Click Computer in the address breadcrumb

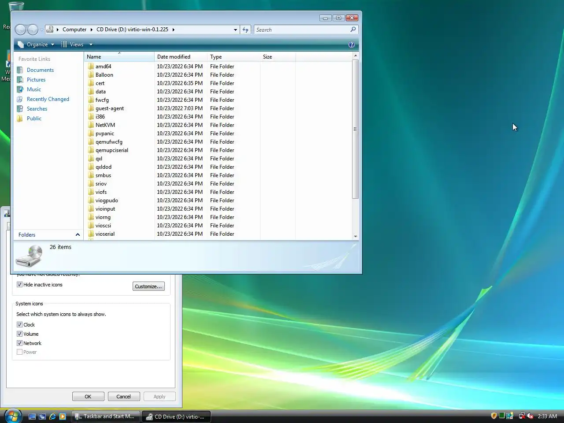pos(74,30)
